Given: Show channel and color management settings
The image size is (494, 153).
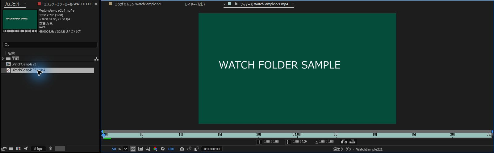Looking at the screenshot, I should pyautogui.click(x=155, y=149).
